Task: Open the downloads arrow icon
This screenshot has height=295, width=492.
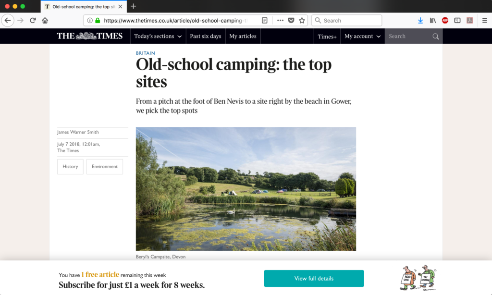Action: (x=420, y=20)
